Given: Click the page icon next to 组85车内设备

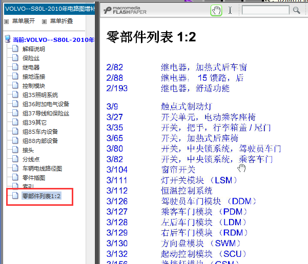Looking at the screenshot, I should tap(15, 131).
